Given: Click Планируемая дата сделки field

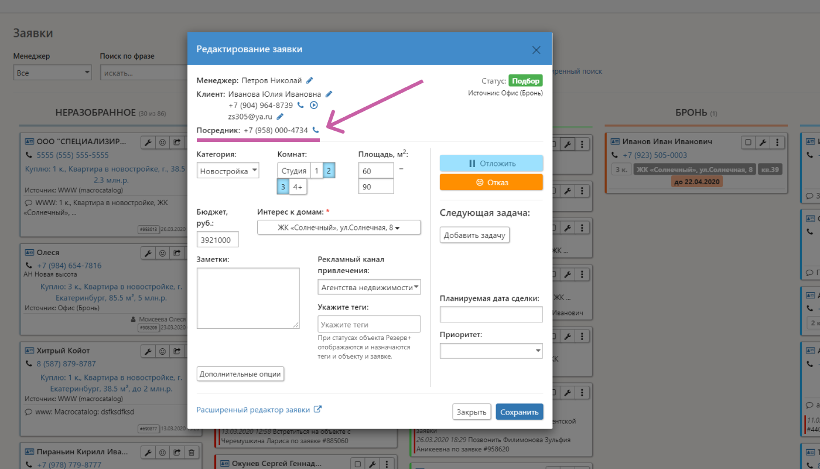Looking at the screenshot, I should tap(491, 314).
